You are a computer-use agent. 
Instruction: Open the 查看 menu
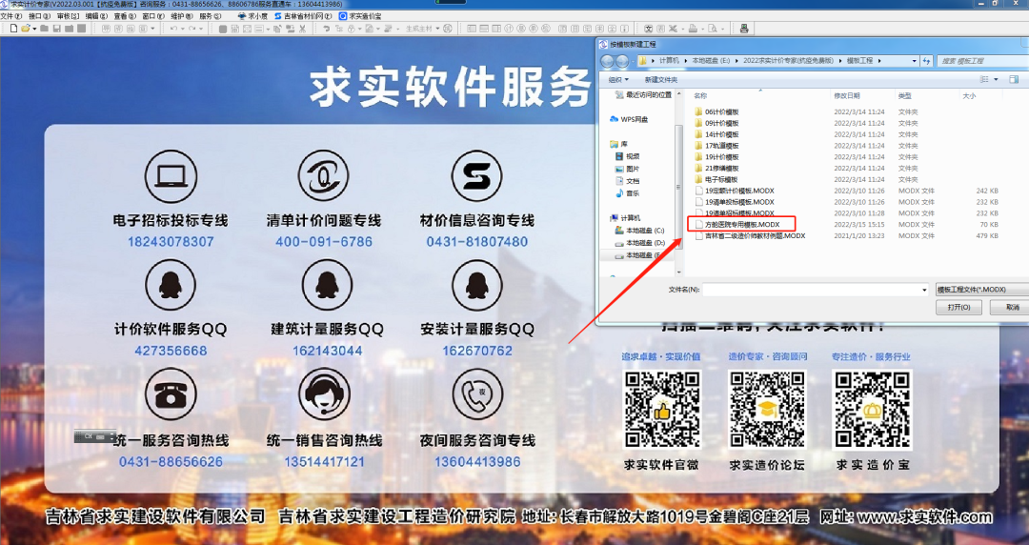tap(125, 16)
